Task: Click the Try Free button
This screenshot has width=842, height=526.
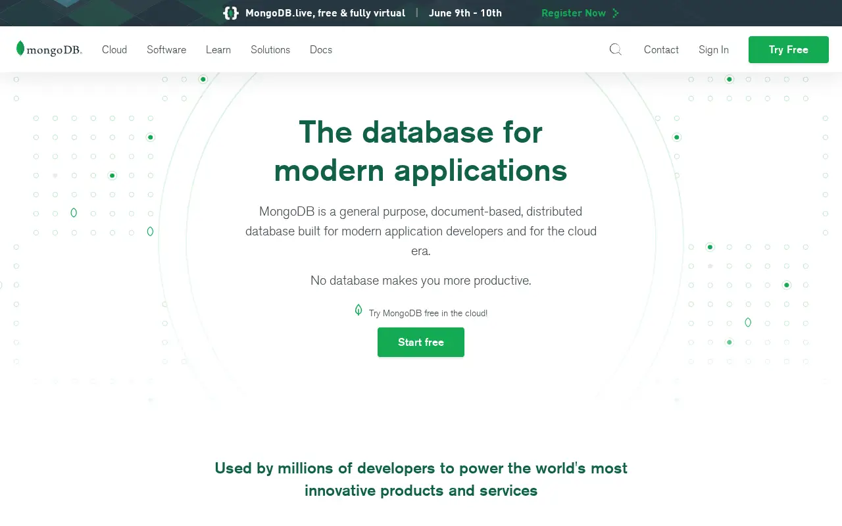Action: coord(789,50)
